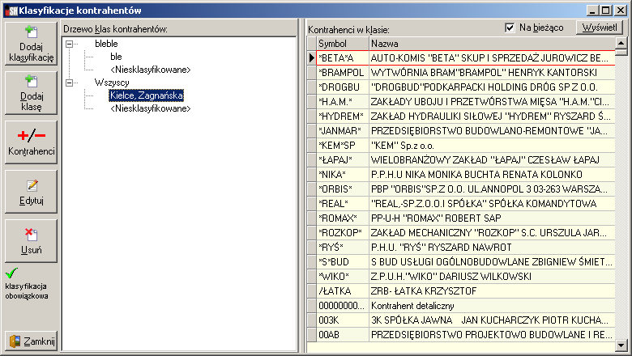
Task: Select the ble class in tree
Action: coord(116,57)
